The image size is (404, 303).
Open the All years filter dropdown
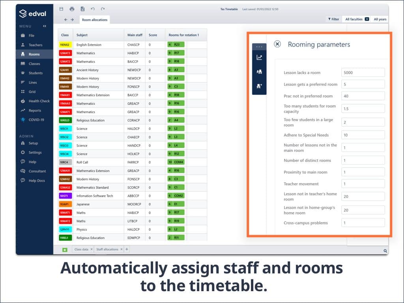coord(380,19)
